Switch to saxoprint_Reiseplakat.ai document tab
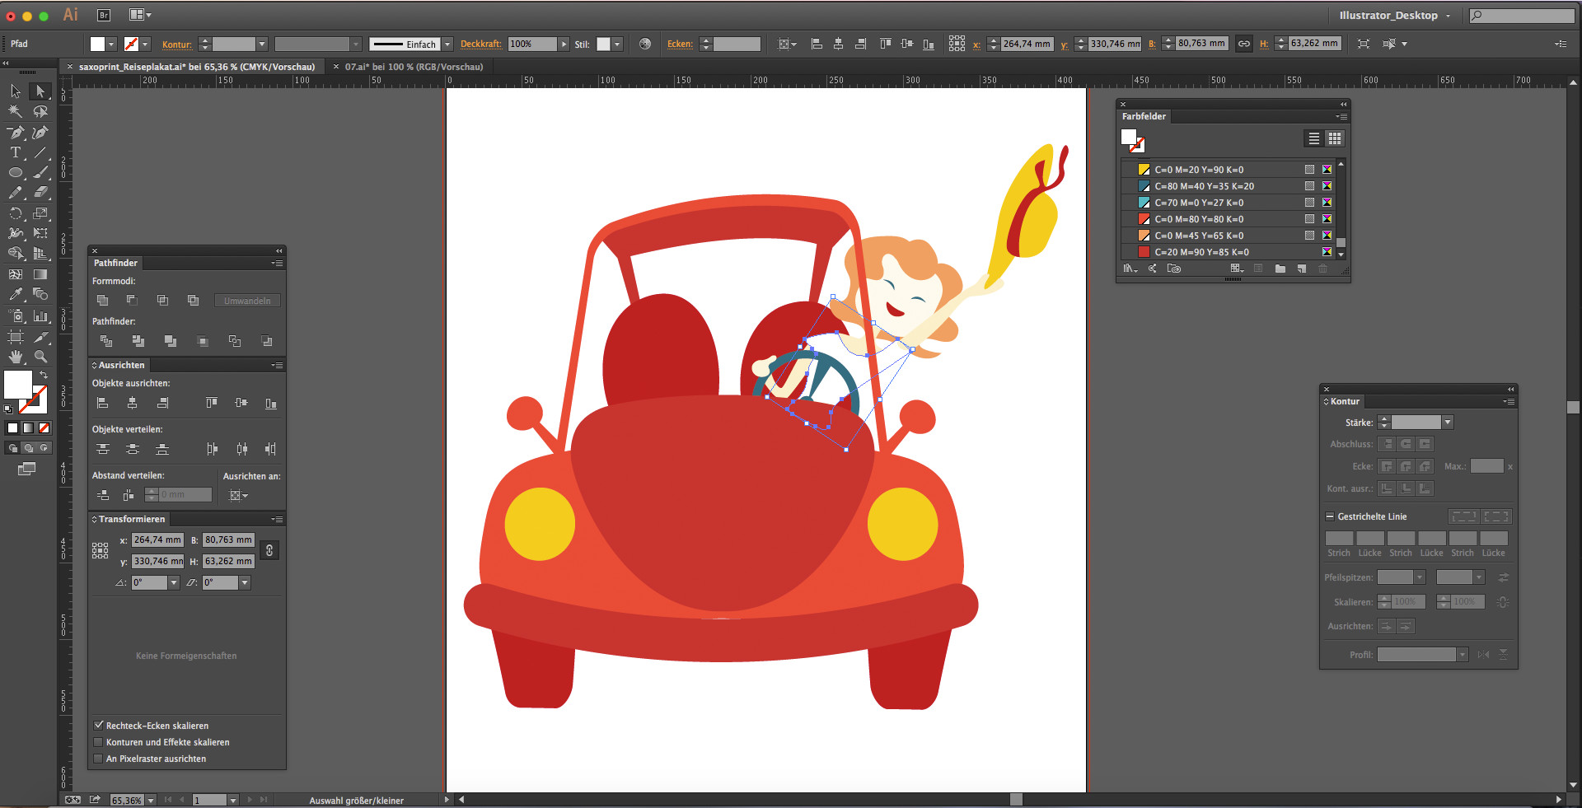This screenshot has width=1582, height=808. point(196,67)
